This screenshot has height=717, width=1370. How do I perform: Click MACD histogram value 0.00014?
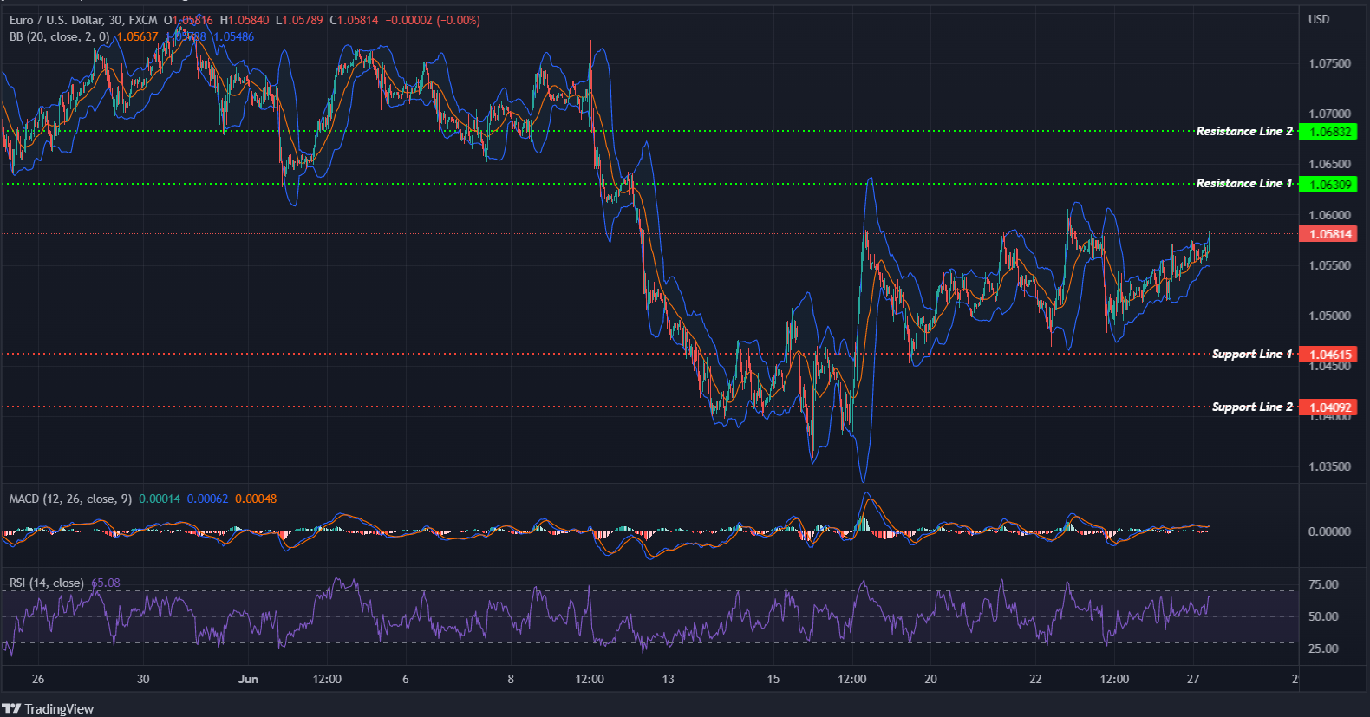click(x=160, y=499)
